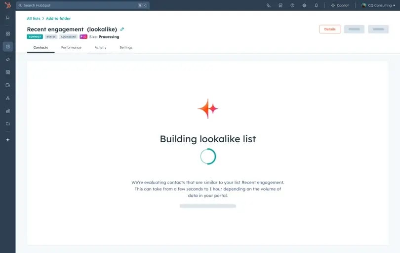Open the Reporting bar chart icon in sidebar

(x=7, y=111)
